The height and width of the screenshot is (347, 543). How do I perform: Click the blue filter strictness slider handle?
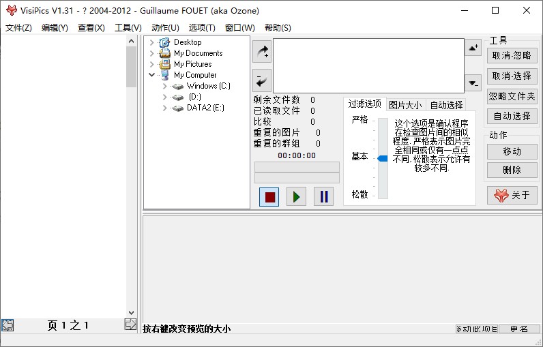pos(383,158)
